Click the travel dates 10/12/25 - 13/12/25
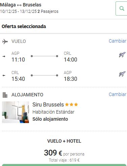127x166 pixels. [18, 11]
